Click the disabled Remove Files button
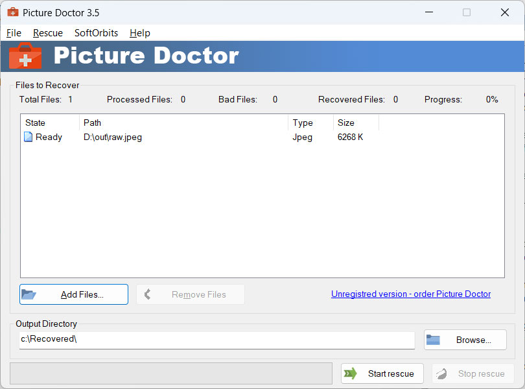Screen dimensions: 525x389 coord(190,294)
